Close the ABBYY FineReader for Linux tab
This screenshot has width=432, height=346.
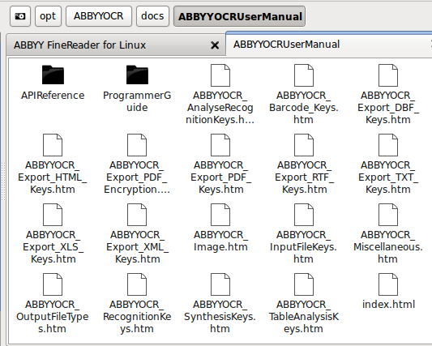[215, 45]
